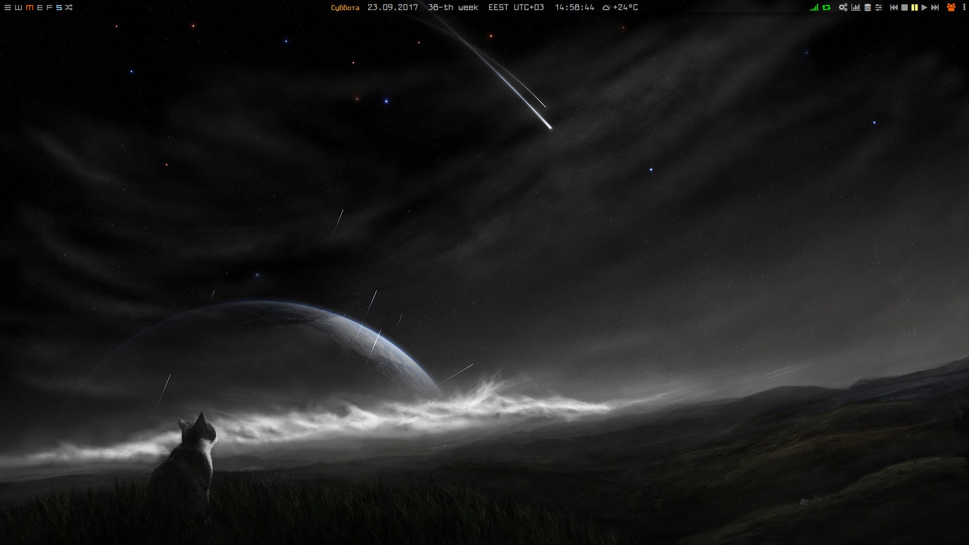Open the hamburger menu icon
The height and width of the screenshot is (545, 969).
[8, 8]
